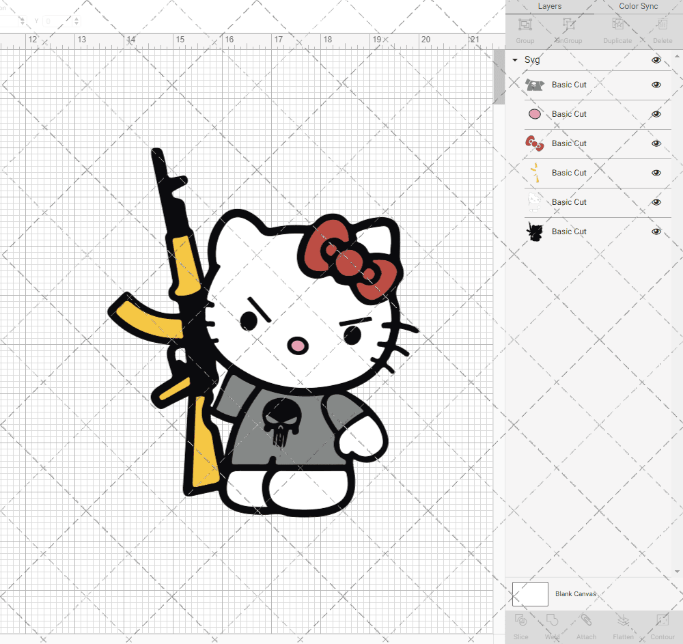Hide the black outline Basic Cut layer
This screenshot has height=644, width=683.
(656, 232)
